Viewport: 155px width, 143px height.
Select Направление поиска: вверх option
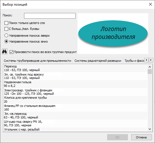click(x=6, y=36)
